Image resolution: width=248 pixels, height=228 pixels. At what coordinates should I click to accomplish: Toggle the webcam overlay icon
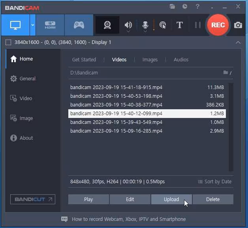[x=107, y=25]
